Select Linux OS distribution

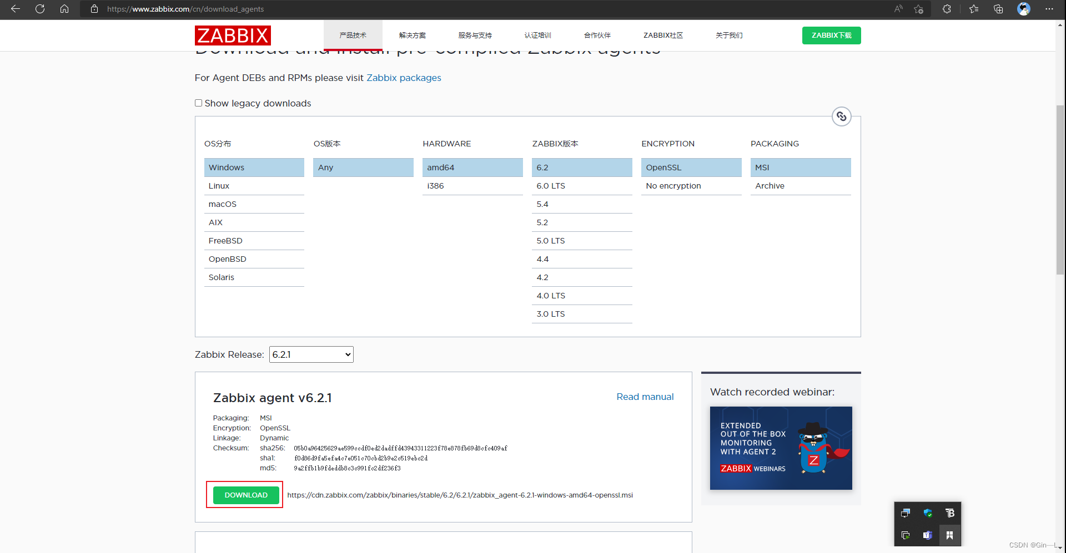254,186
